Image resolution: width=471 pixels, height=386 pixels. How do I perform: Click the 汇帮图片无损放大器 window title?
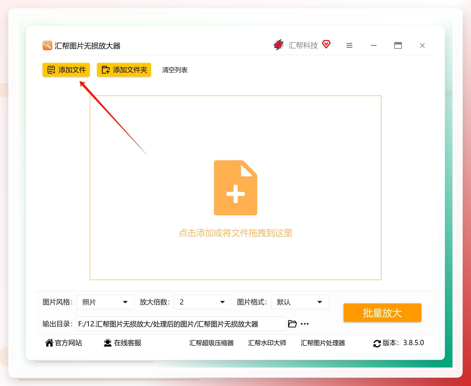pyautogui.click(x=87, y=46)
